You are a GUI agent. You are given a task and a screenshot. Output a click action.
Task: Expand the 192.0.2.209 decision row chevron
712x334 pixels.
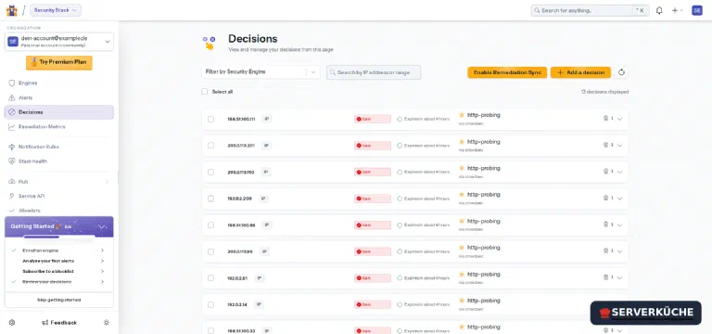point(620,199)
